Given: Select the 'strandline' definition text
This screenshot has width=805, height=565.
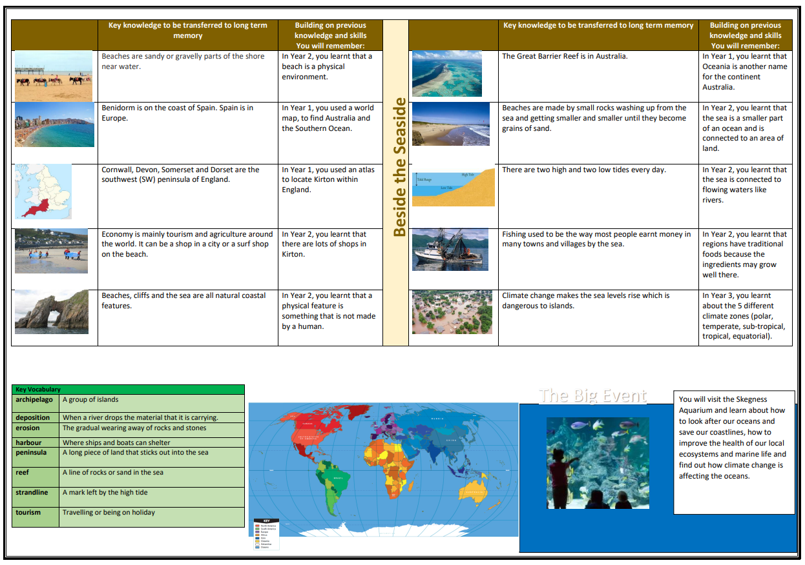Looking at the screenshot, I should tap(105, 493).
